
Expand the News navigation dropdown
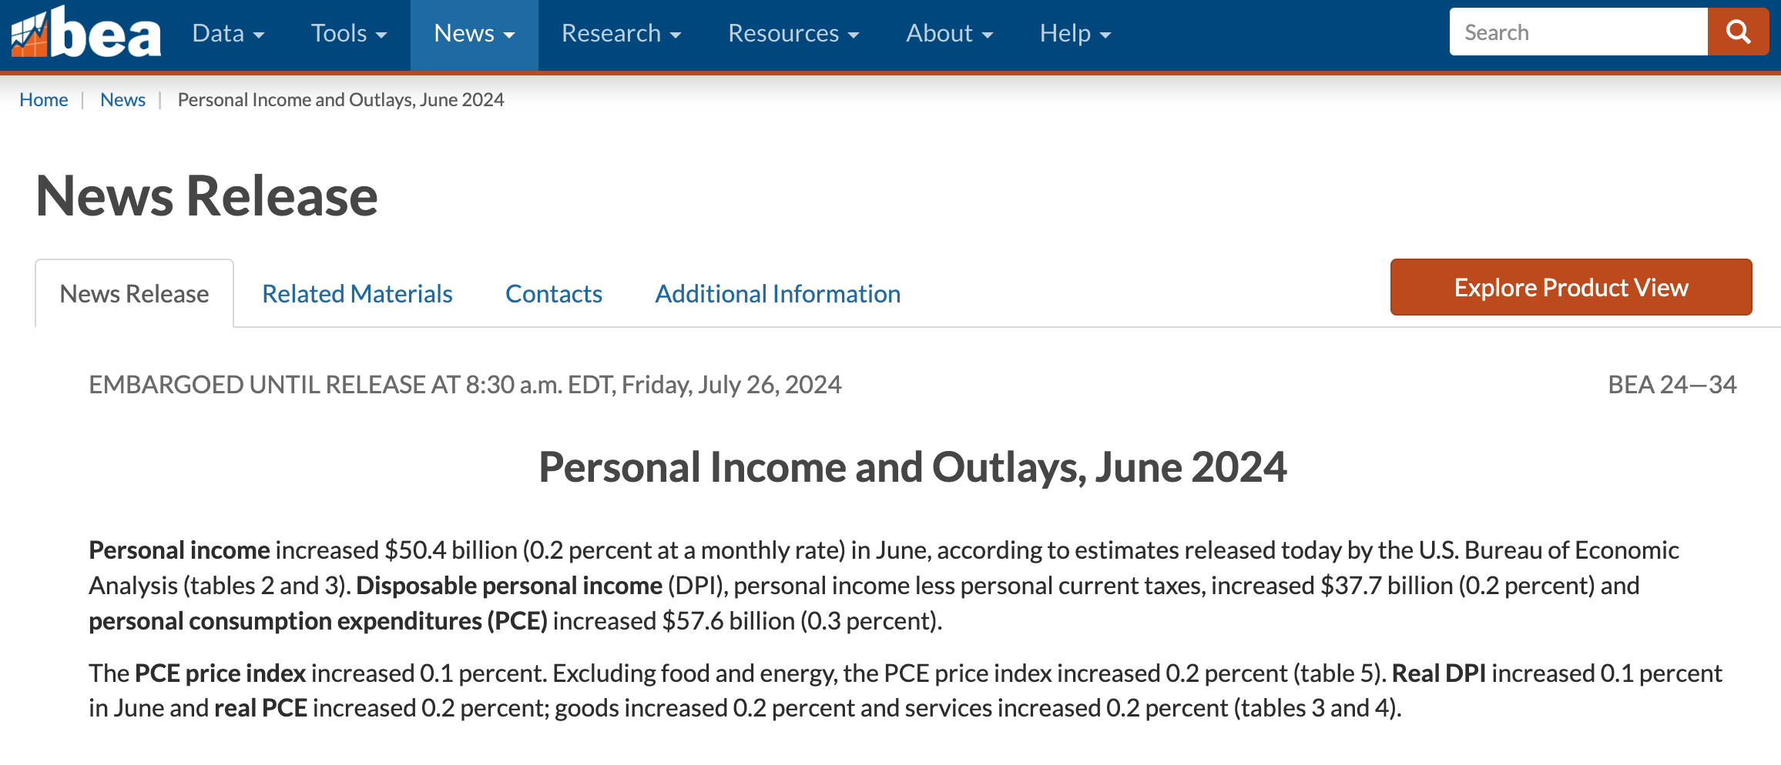coord(474,34)
